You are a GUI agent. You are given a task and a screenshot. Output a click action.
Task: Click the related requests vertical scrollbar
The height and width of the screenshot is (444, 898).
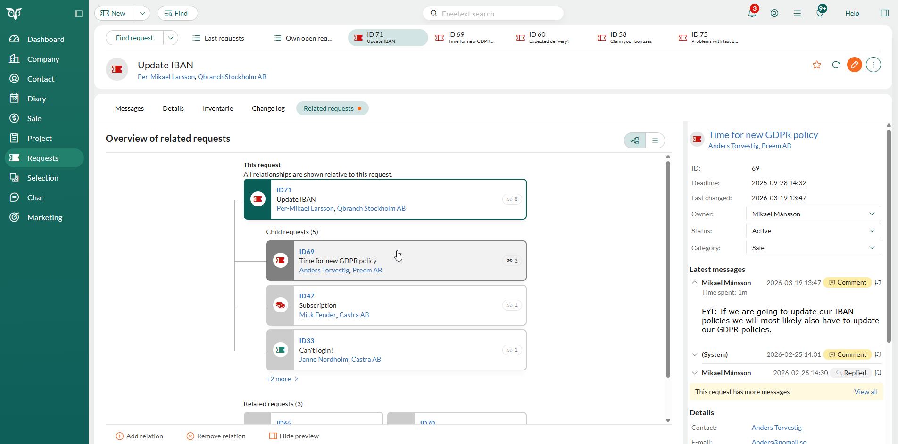pyautogui.click(x=668, y=269)
